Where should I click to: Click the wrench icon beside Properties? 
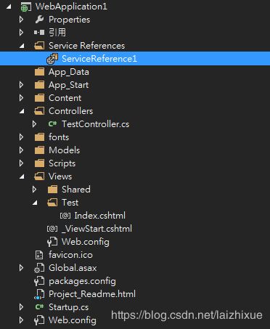pos(39,20)
